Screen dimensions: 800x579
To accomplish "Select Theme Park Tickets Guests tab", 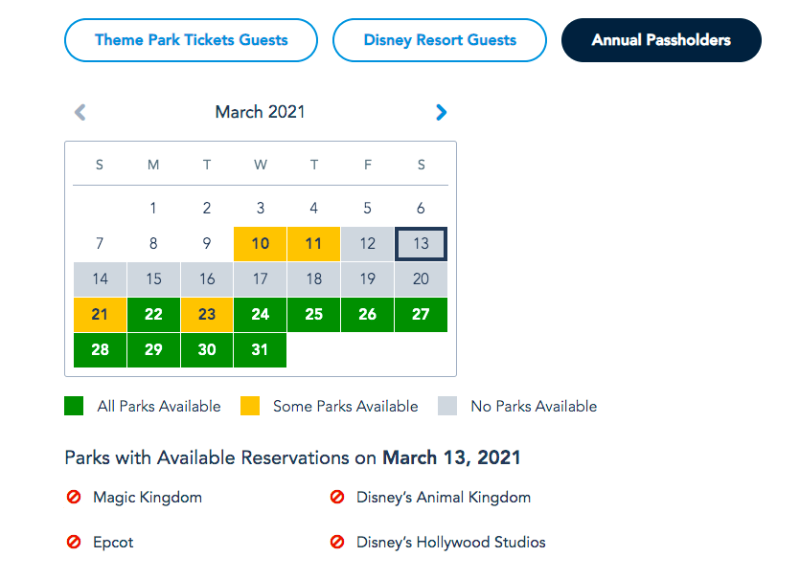I will point(191,40).
